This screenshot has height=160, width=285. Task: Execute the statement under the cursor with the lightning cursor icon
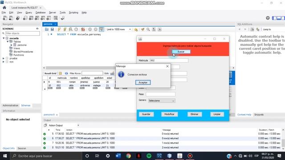pos(65,29)
